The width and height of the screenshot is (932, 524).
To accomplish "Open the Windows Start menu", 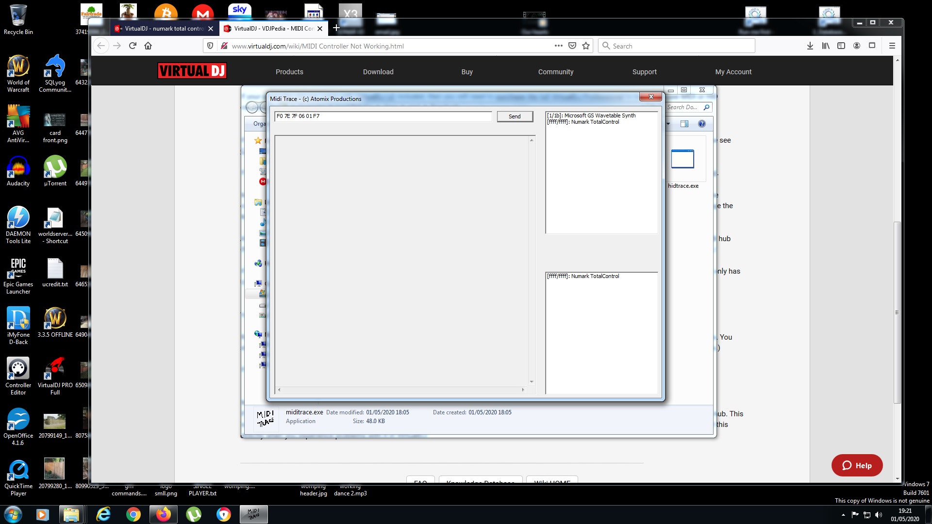I will [13, 514].
